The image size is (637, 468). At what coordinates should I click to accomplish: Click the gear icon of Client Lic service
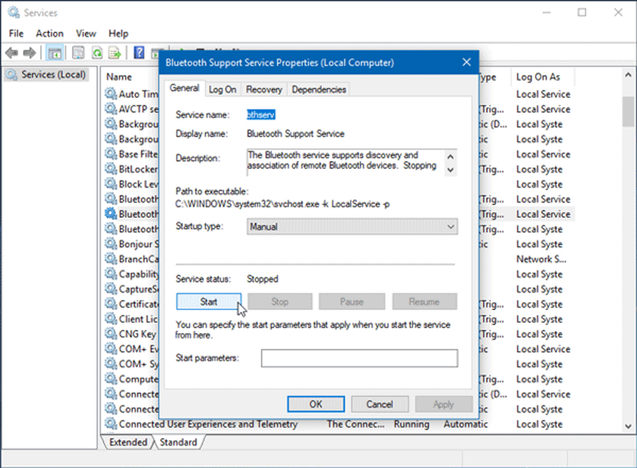pyautogui.click(x=110, y=319)
